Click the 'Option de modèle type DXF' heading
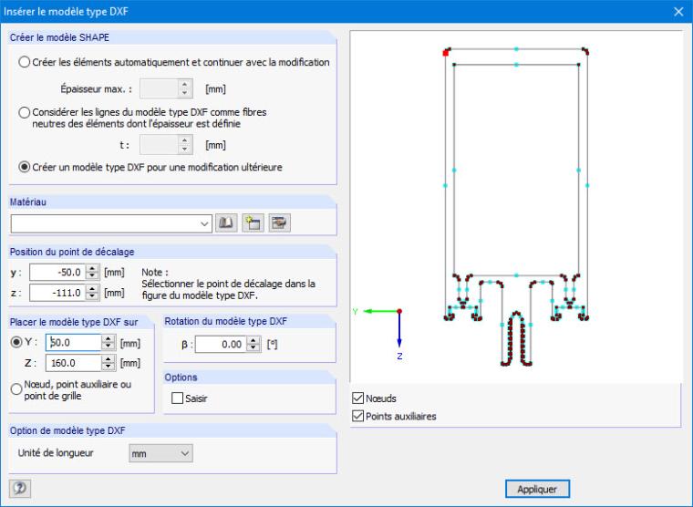The width and height of the screenshot is (693, 507). tap(67, 430)
